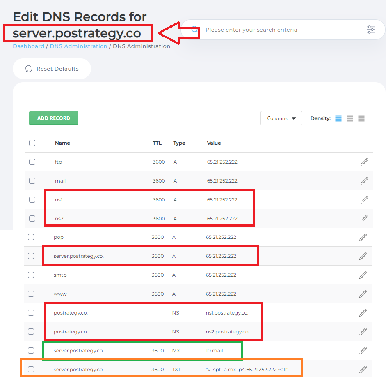Click the Reset Defaults refresh icon
Screen dimensions: 386x377
point(28,68)
